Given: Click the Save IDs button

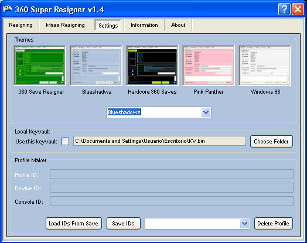Looking at the screenshot, I should [x=124, y=223].
